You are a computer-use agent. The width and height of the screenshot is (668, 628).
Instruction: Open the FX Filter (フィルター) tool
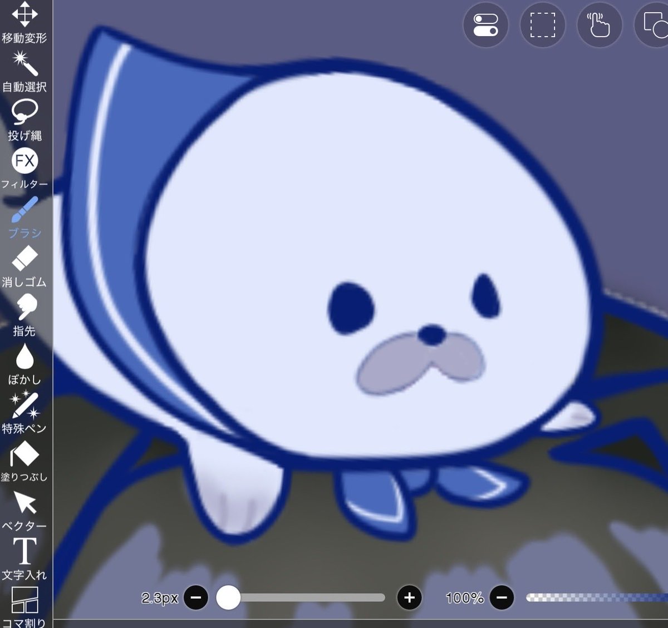pyautogui.click(x=24, y=169)
